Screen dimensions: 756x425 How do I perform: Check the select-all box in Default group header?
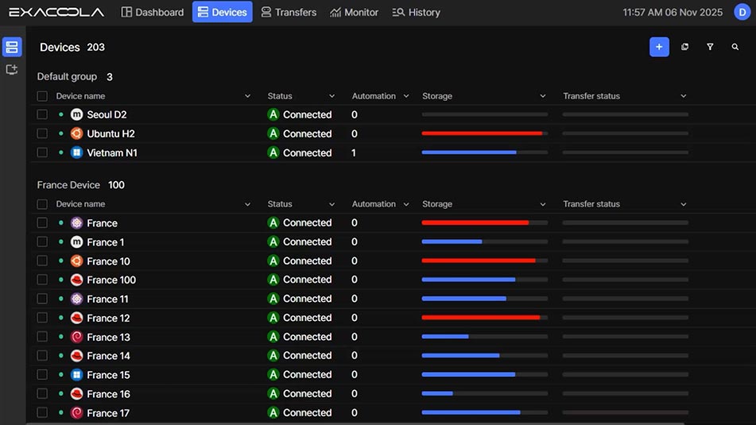pyautogui.click(x=42, y=96)
